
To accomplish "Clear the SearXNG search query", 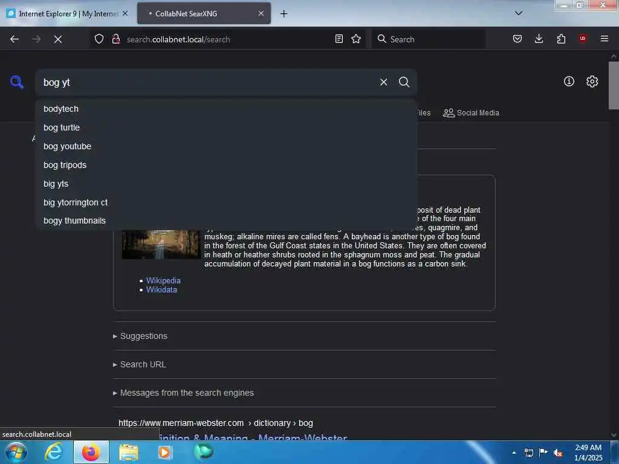I will 383,82.
